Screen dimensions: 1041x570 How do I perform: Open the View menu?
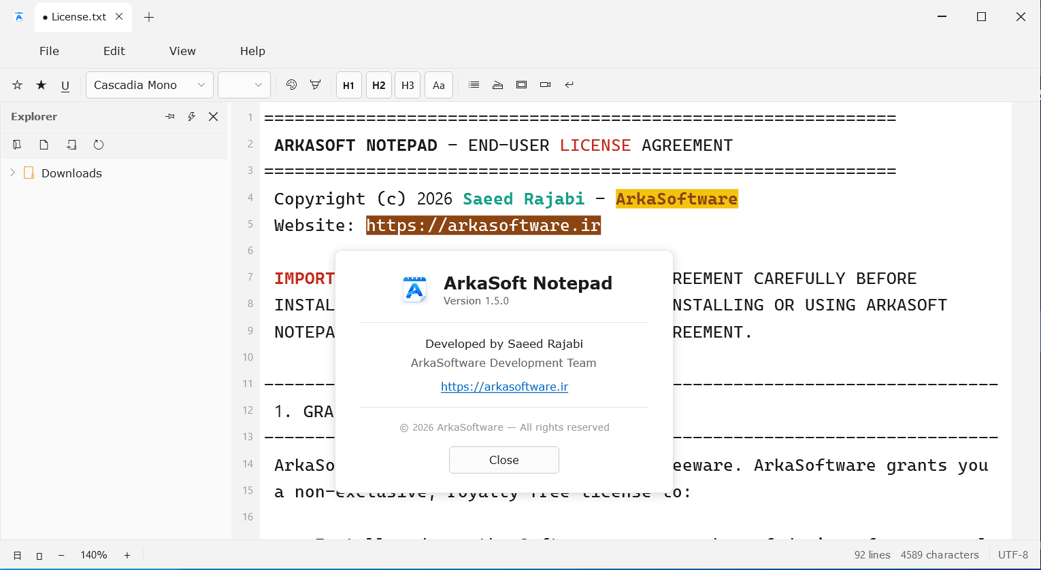182,51
